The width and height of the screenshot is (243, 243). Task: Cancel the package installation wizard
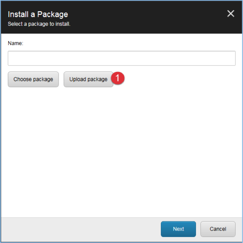click(218, 229)
